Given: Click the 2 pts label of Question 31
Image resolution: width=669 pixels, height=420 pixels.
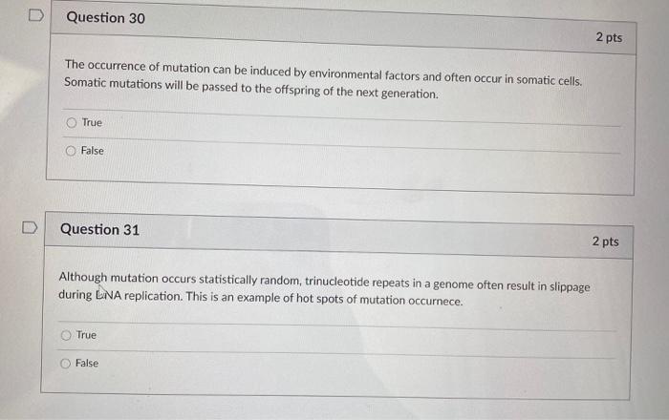Looking at the screenshot, I should (605, 241).
